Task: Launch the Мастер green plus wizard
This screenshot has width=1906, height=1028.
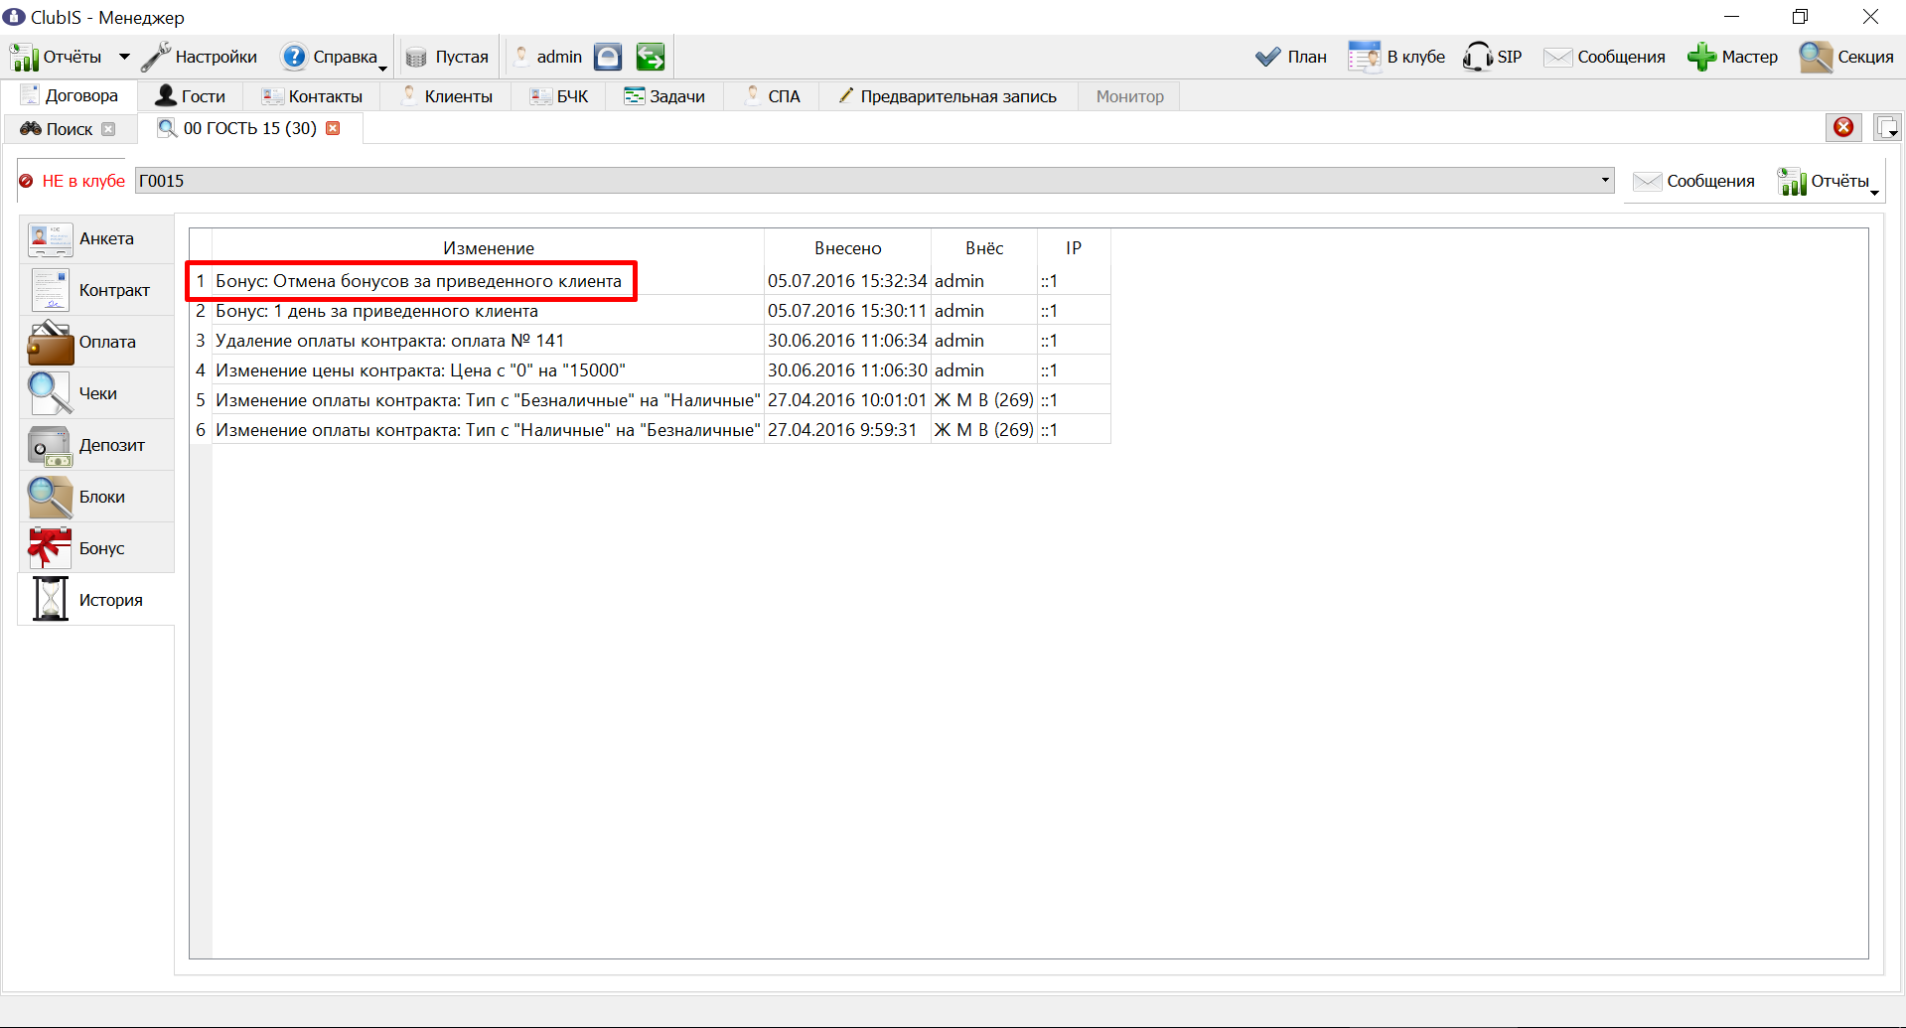Action: (1733, 57)
